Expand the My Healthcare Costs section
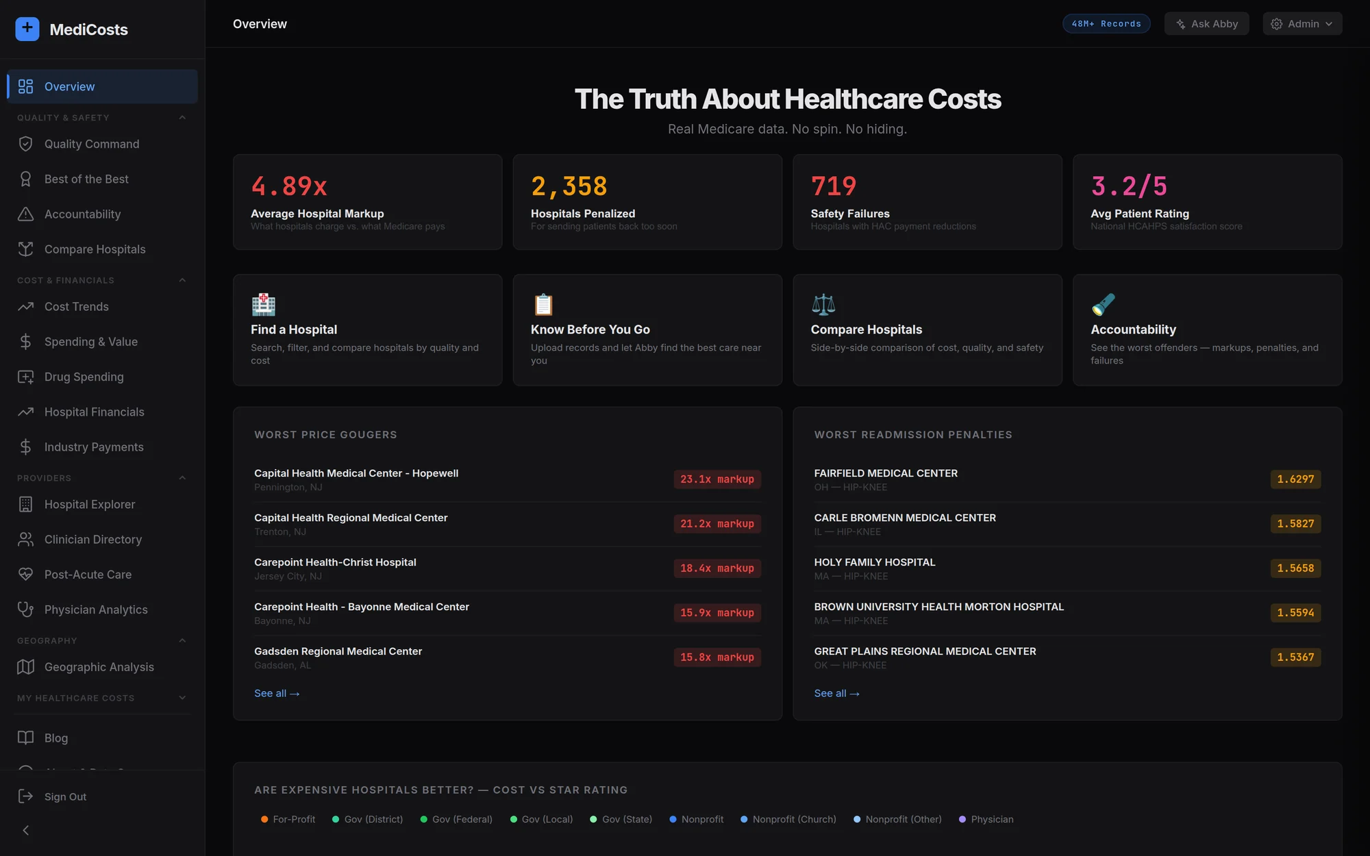Screen dimensions: 1370x856 (182, 698)
